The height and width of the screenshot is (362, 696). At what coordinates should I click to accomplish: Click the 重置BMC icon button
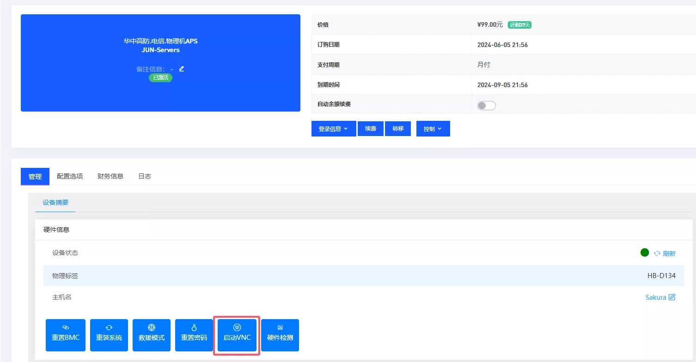tap(66, 335)
